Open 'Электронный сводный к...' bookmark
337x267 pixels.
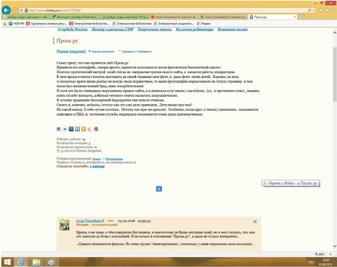(x=174, y=24)
